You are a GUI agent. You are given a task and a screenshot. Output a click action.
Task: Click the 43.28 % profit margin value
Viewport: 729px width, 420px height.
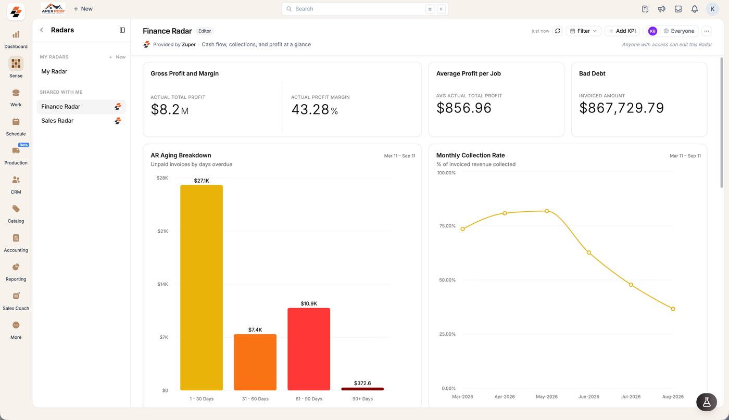pyautogui.click(x=315, y=109)
